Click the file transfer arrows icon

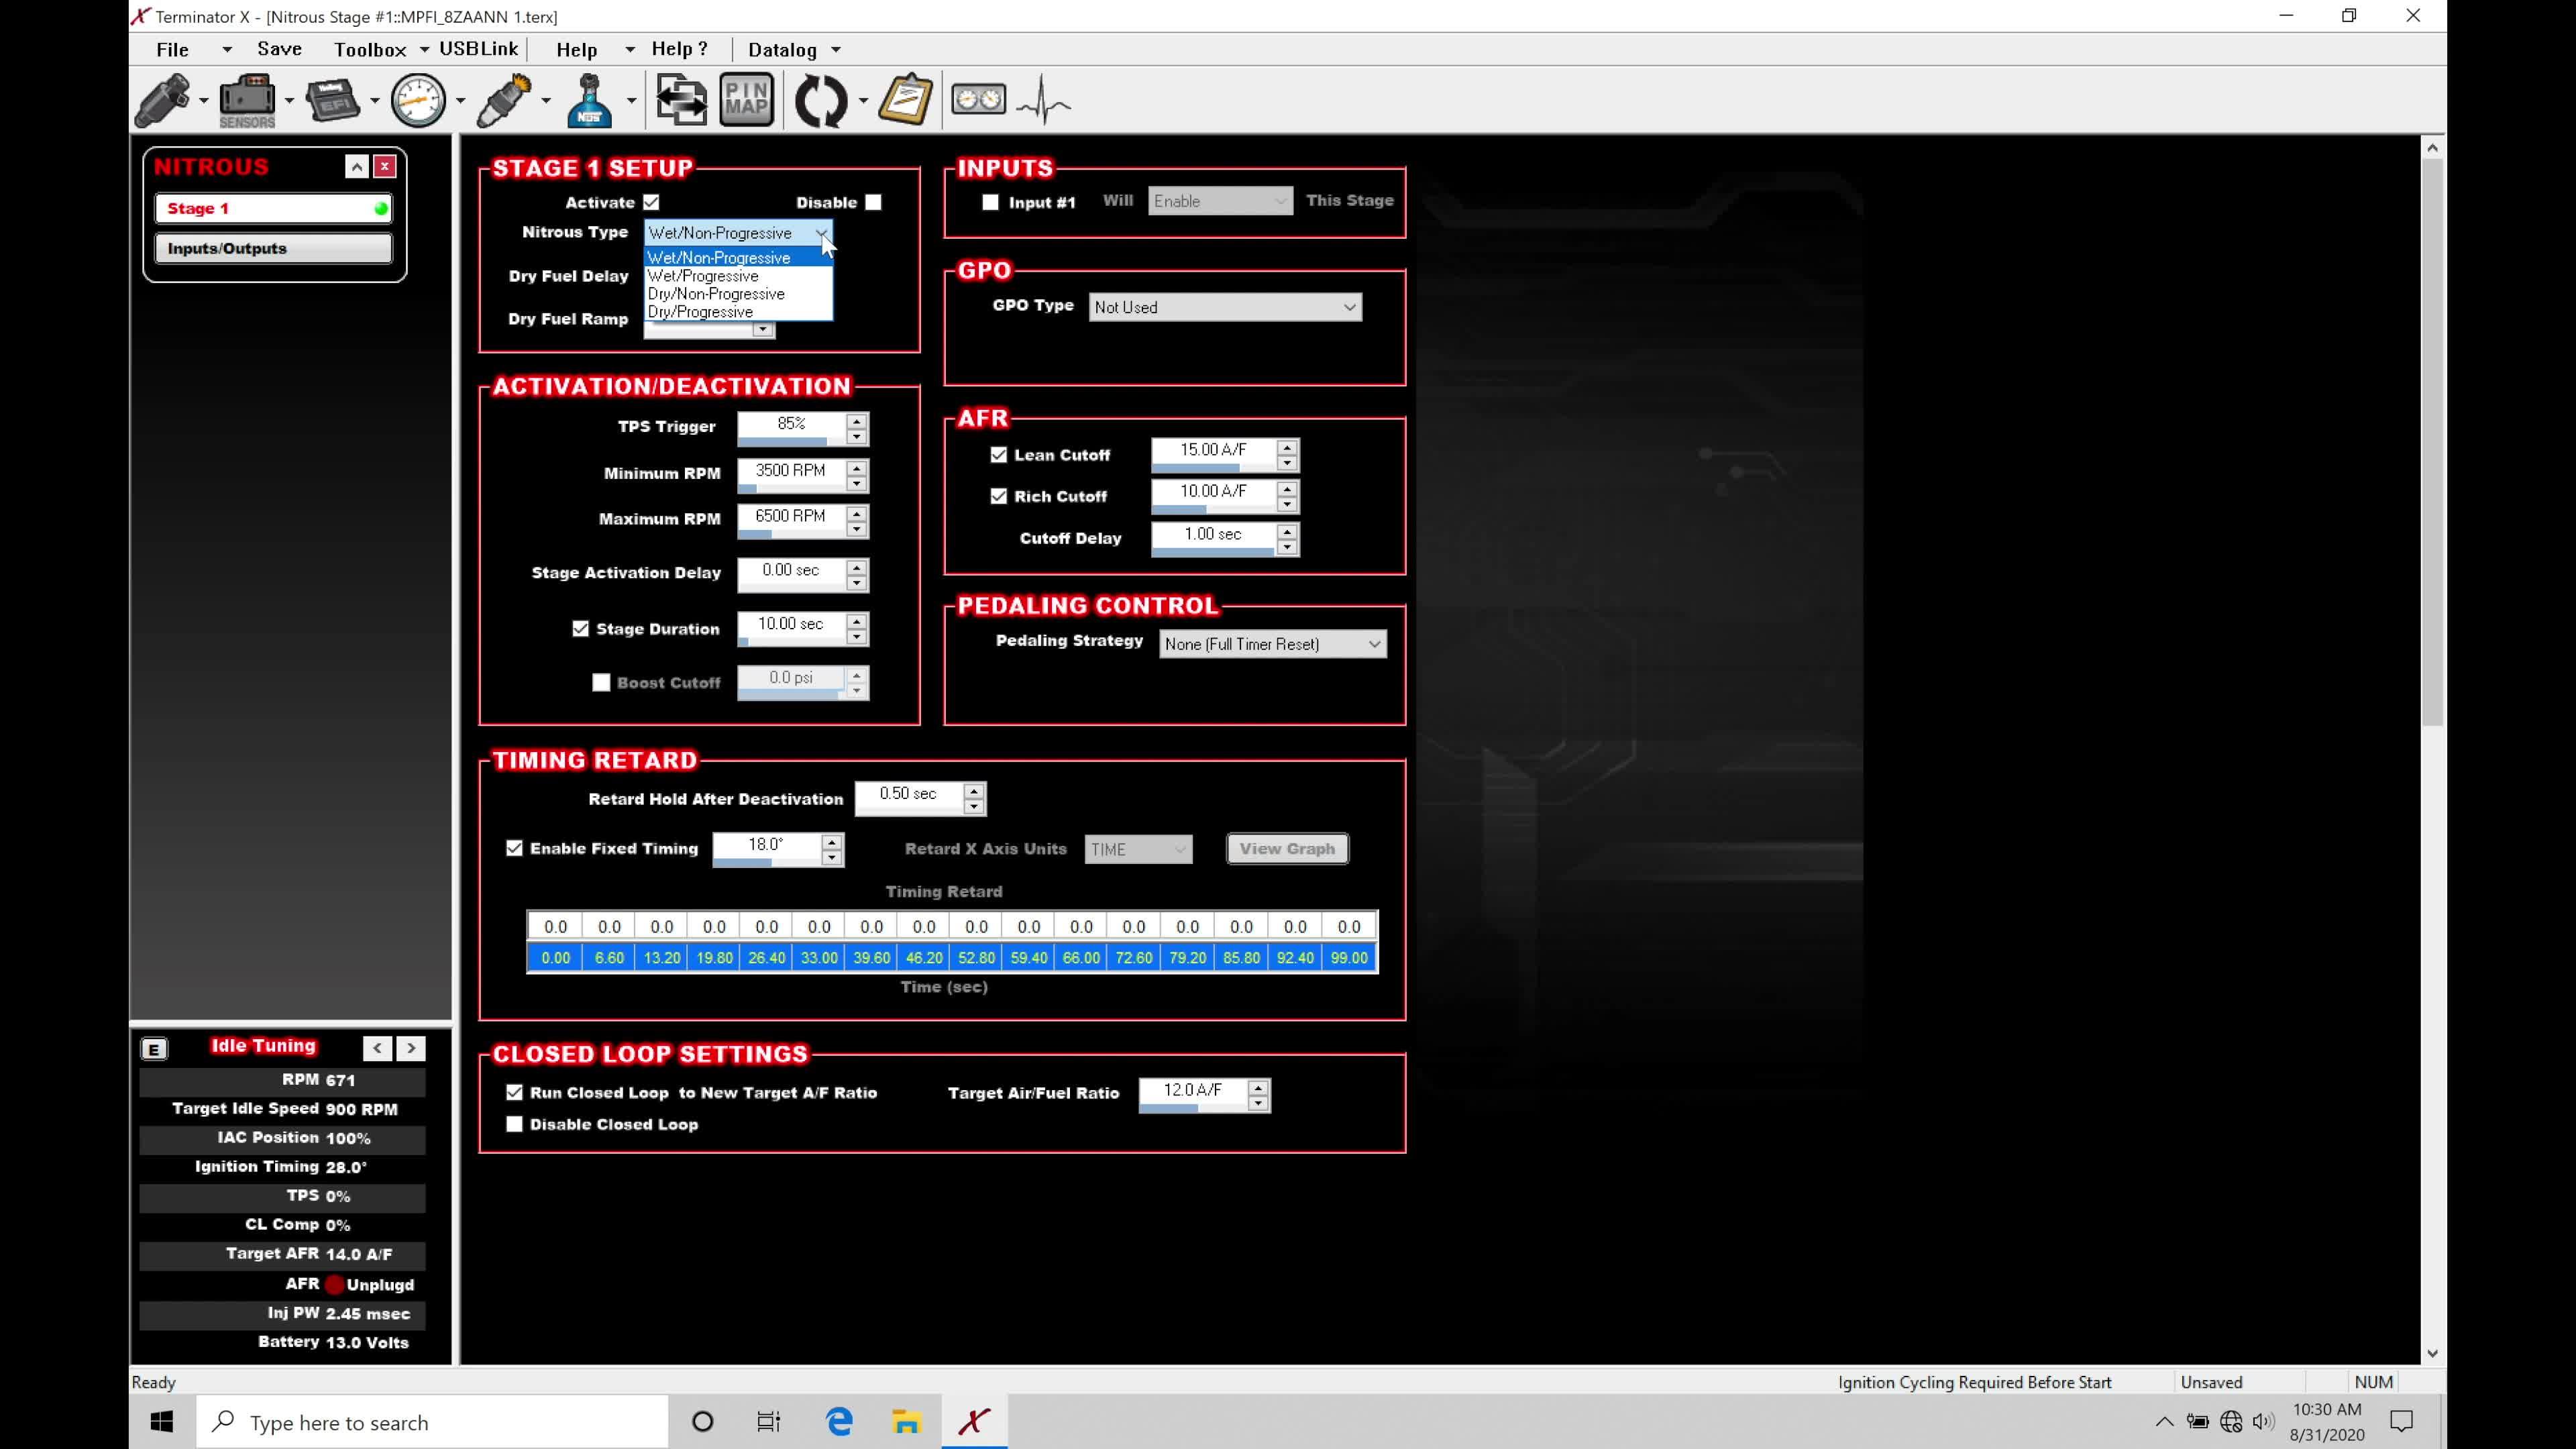click(x=681, y=100)
